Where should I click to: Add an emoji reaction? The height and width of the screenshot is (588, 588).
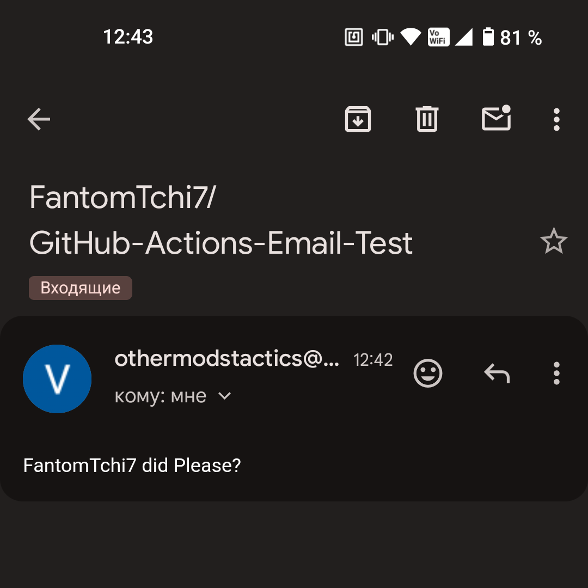[428, 373]
